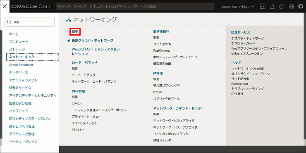Select 開発者サービス in the left menu
Screen dimensions: 306x153
pos(20,88)
